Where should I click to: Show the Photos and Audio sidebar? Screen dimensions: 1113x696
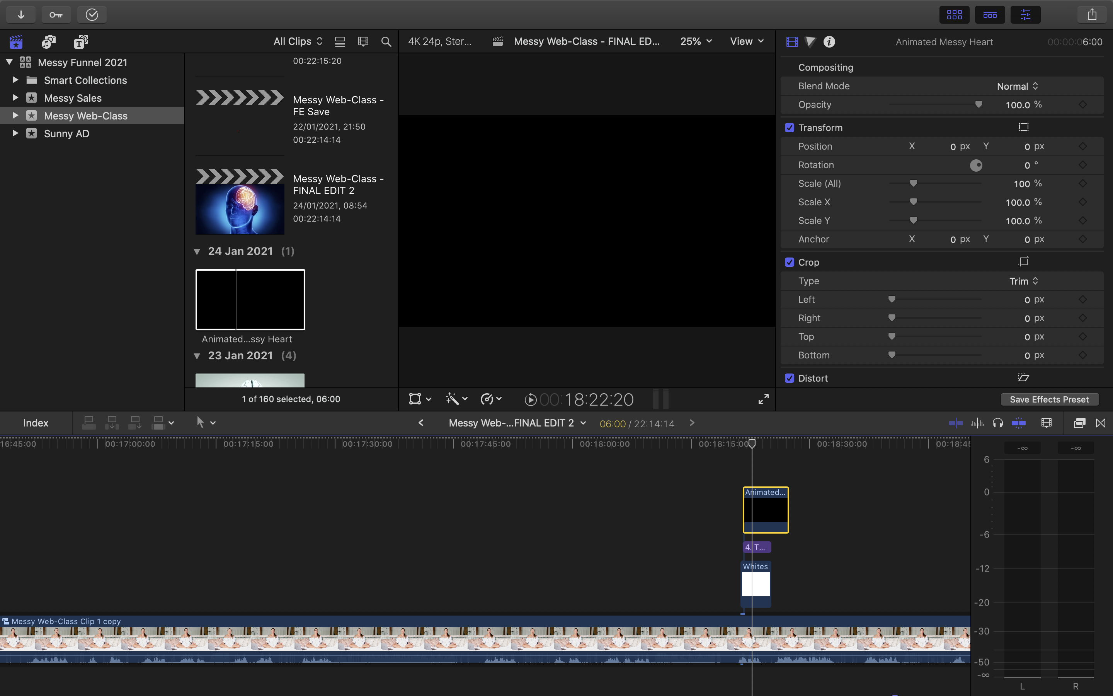[48, 42]
